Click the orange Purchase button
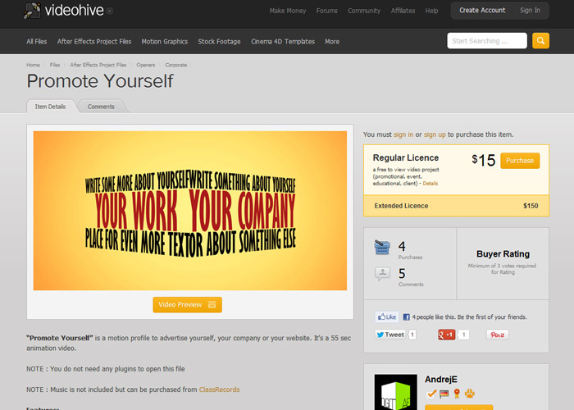This screenshot has height=410, width=574. [x=520, y=161]
